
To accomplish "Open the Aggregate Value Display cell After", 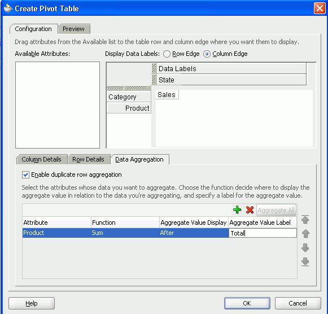I will click(x=194, y=233).
